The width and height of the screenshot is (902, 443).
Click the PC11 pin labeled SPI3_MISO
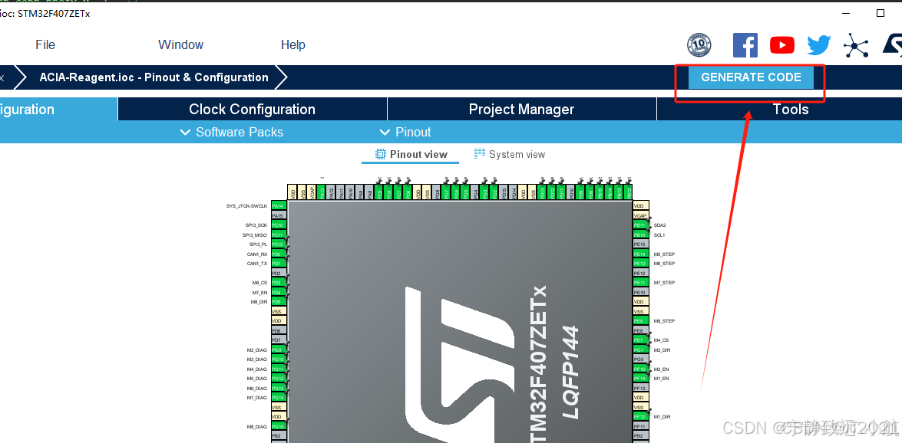point(279,235)
